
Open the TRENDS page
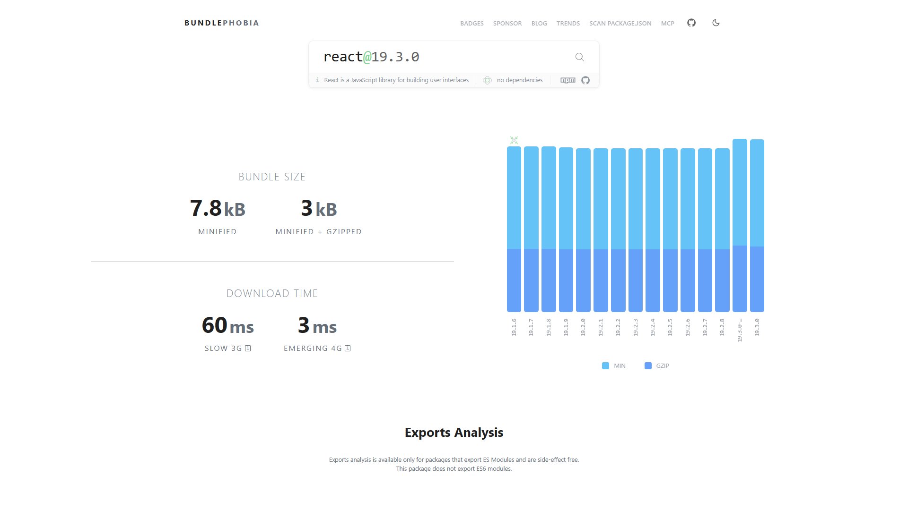tap(568, 23)
